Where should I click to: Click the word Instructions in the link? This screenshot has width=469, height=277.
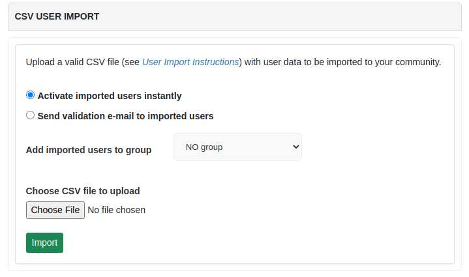215,62
